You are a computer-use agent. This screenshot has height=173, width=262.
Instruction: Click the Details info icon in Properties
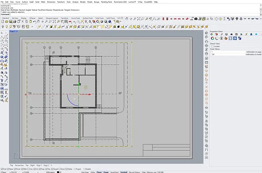pyautogui.click(x=222, y=38)
